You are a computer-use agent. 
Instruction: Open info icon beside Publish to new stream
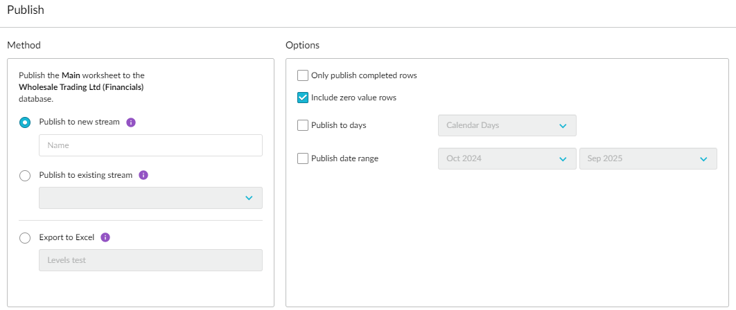(x=131, y=122)
